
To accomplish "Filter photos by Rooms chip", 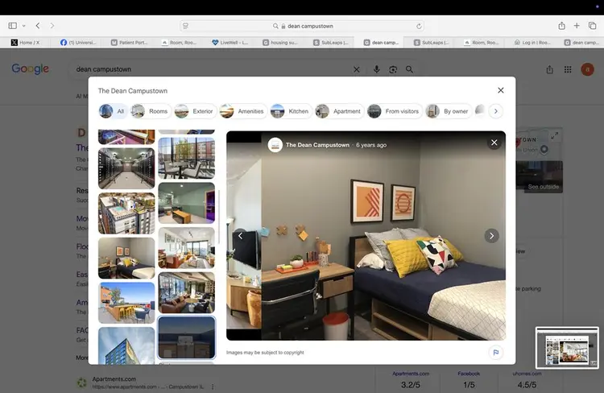I will coord(151,111).
